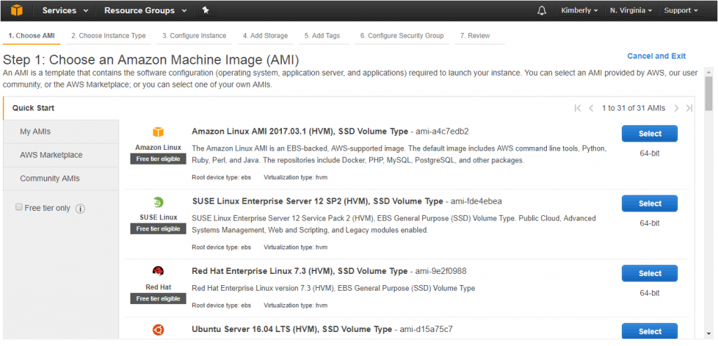Click the 1 to 31 of 31 AMIs text

pos(633,108)
